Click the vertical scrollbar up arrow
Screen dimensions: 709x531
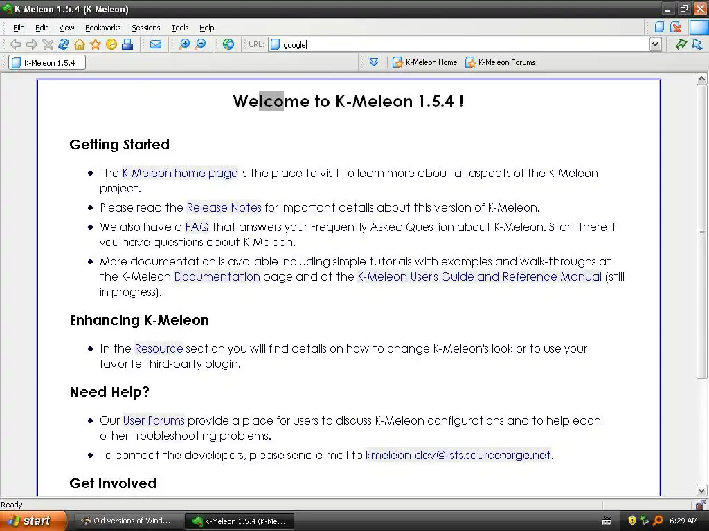pos(701,79)
